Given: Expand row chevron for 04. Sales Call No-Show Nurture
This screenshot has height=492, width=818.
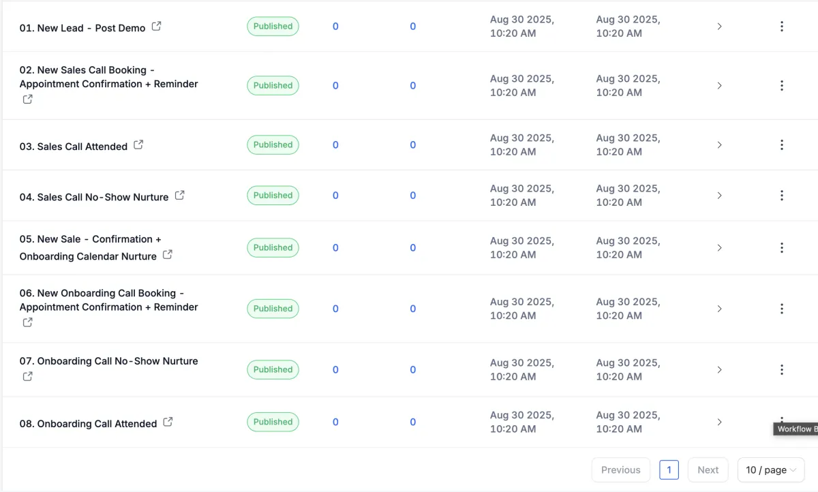Looking at the screenshot, I should [x=719, y=196].
